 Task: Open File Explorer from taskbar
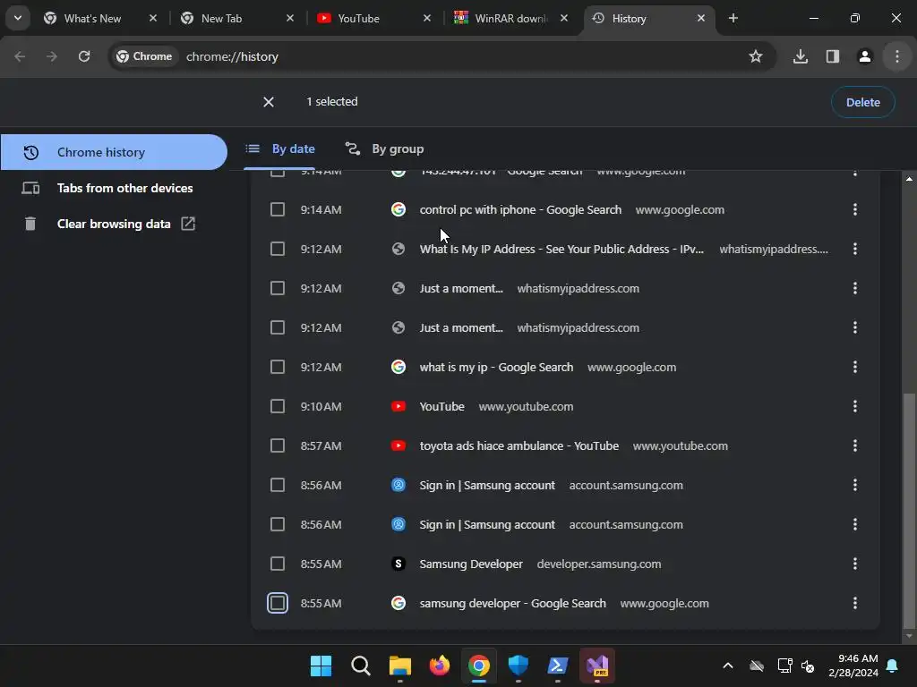[x=400, y=666]
